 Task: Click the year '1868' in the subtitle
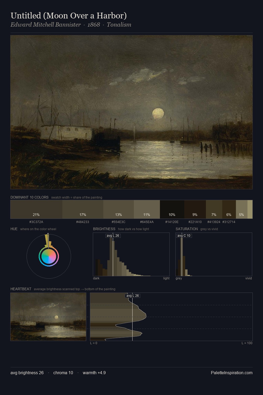pos(94,25)
